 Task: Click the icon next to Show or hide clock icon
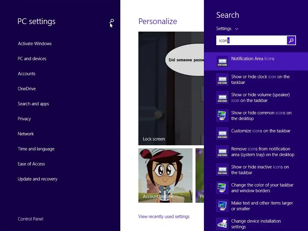point(222,79)
